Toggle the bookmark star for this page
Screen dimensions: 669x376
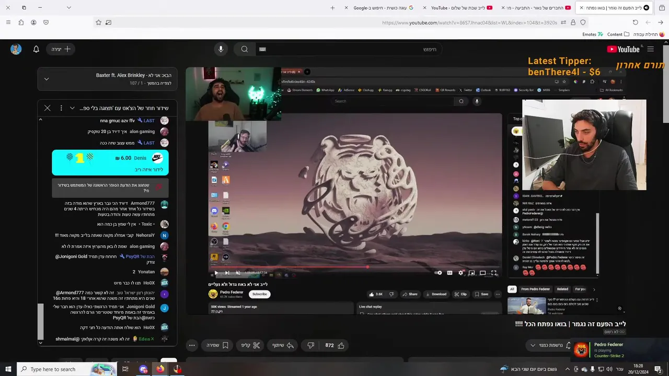pos(98,22)
